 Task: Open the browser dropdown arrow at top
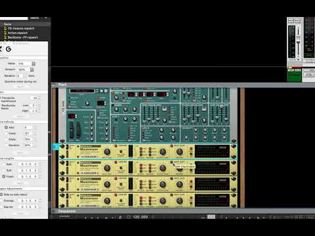tap(46, 18)
